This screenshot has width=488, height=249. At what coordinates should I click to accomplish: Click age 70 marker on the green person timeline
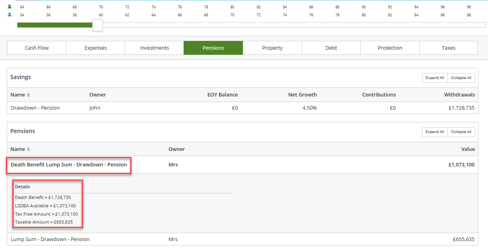(x=101, y=7)
